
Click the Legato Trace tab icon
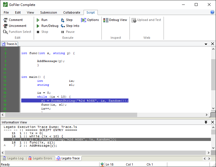point(59,159)
